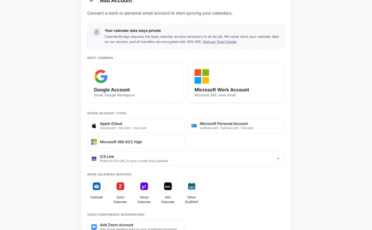
Task: Connect a Microsoft Work Account
Action: pyautogui.click(x=236, y=83)
